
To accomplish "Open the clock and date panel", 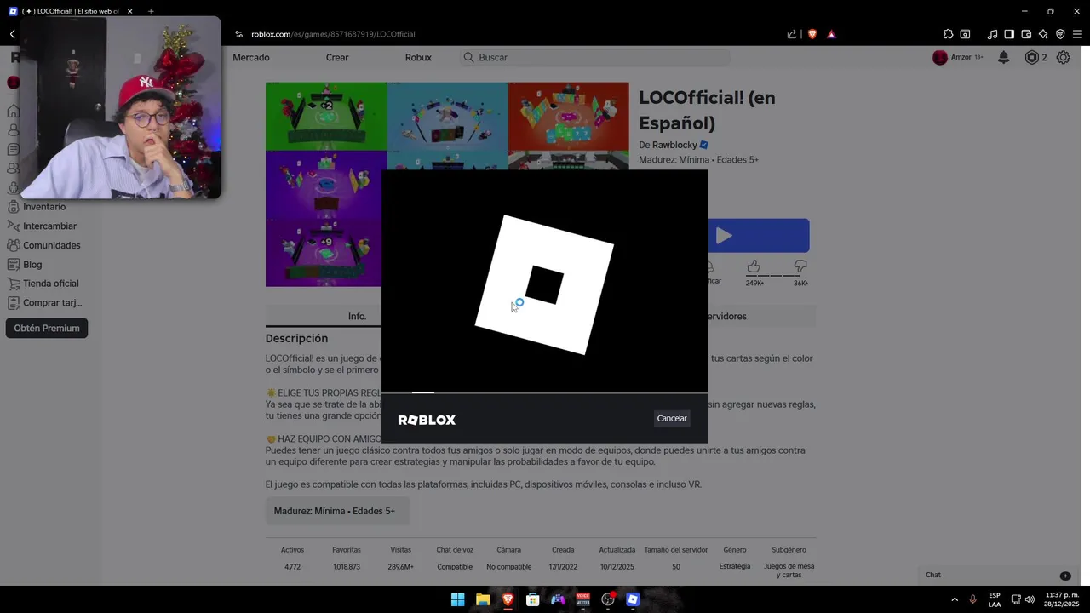I will coord(1061,599).
